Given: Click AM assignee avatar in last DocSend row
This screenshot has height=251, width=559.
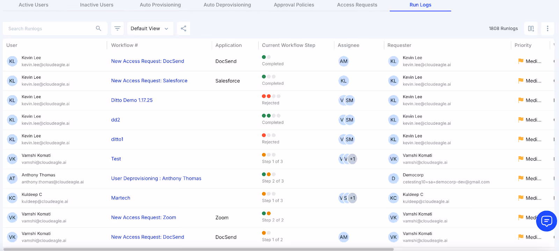Looking at the screenshot, I should [343, 237].
